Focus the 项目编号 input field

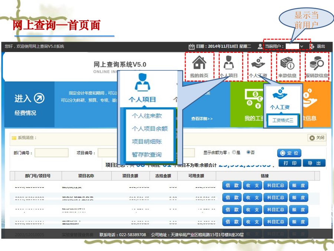pyautogui.click(x=108, y=153)
